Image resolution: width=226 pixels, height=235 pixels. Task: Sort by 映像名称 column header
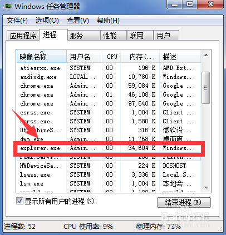pos(41,57)
